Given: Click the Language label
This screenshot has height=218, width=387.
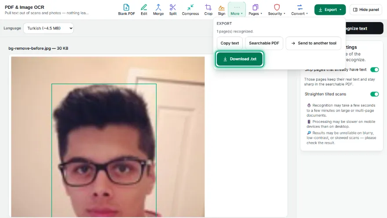Looking at the screenshot, I should point(12,28).
